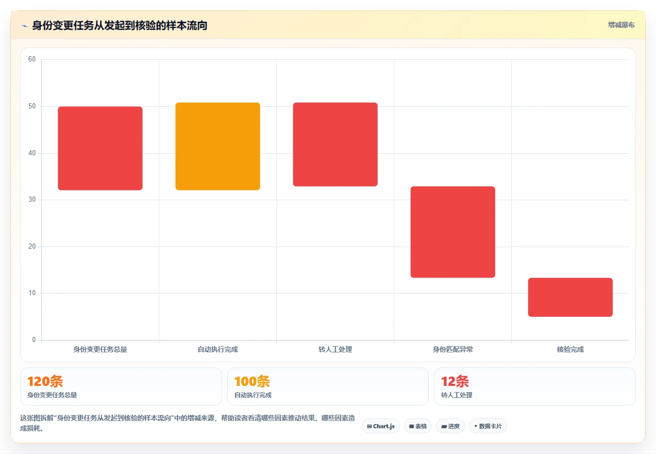Open the 100条 自动执行完成 data card
This screenshot has height=454, width=656.
[x=328, y=386]
